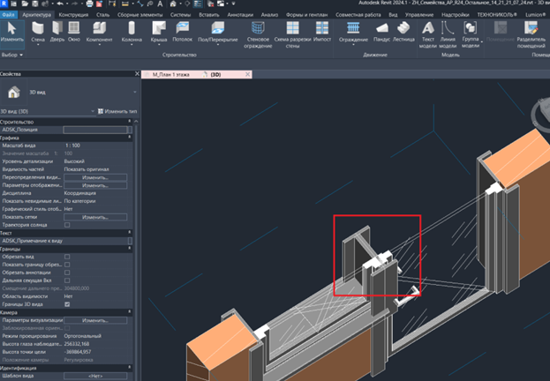Open the Аннотации ribbon tab

click(x=240, y=15)
